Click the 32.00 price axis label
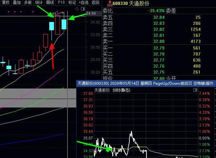Screen dimensions: 216x158 tap(95, 34)
